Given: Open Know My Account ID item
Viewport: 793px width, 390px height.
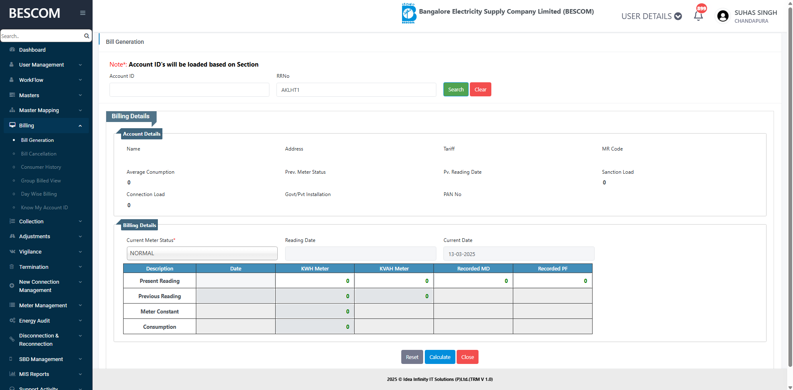Looking at the screenshot, I should (x=45, y=208).
